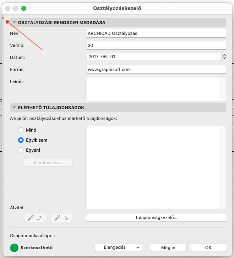
Task: Choose the Egyéni radio option
Action: 21,150
